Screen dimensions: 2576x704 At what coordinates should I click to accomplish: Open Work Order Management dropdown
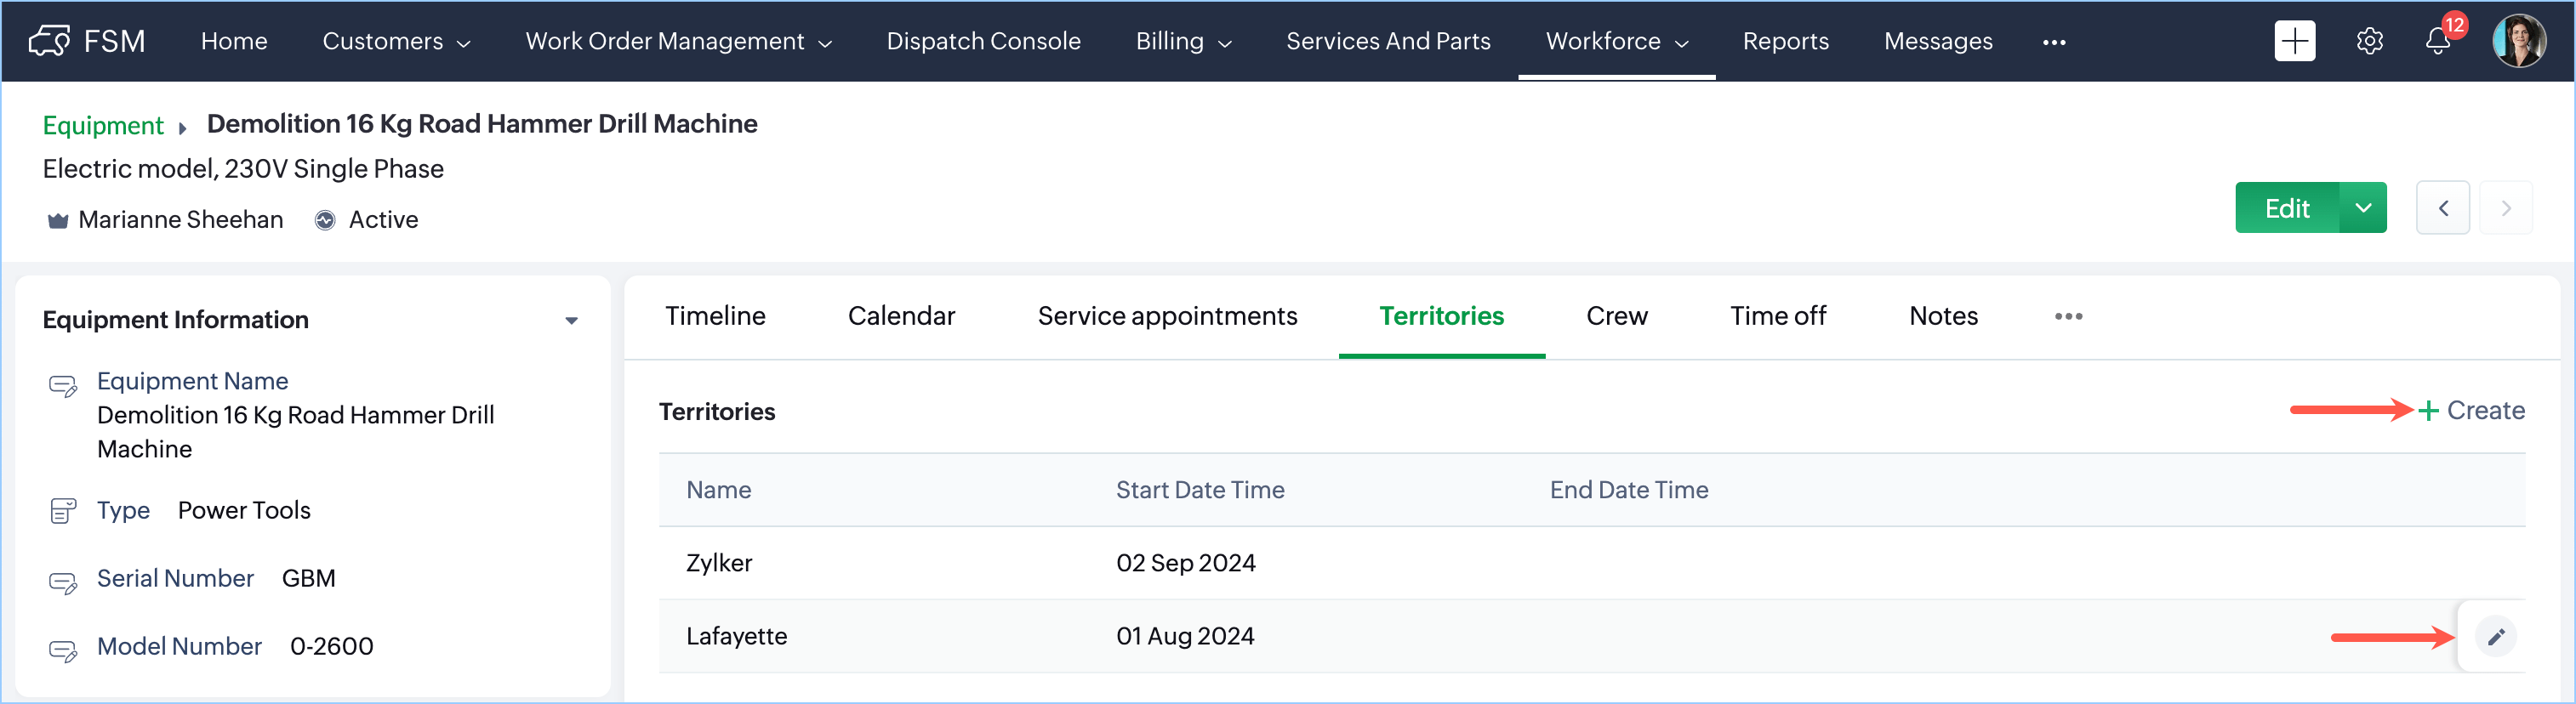click(x=678, y=41)
